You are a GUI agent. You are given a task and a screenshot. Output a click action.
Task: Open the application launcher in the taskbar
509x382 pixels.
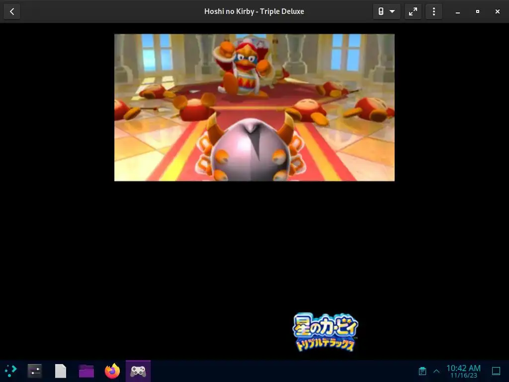point(11,371)
